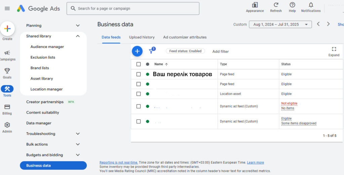Click the Learn more link
Screen dimensions: 344x175
pyautogui.click(x=255, y=163)
